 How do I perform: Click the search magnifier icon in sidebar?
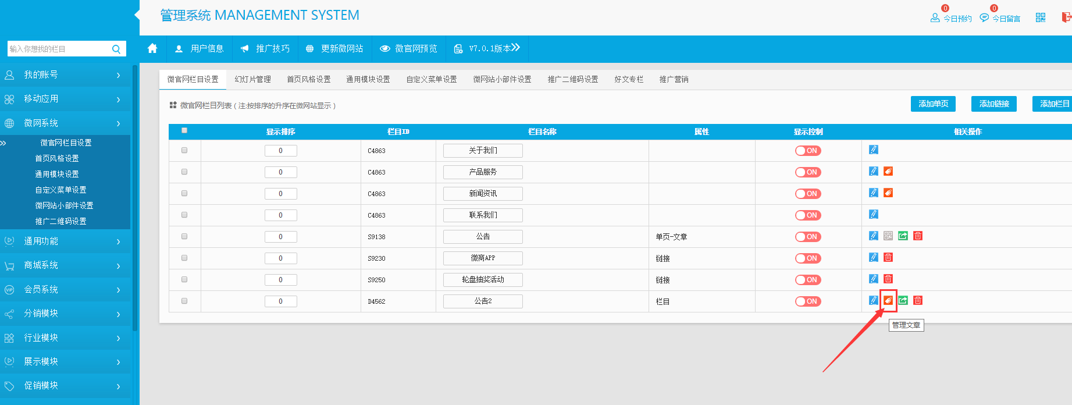coord(116,49)
